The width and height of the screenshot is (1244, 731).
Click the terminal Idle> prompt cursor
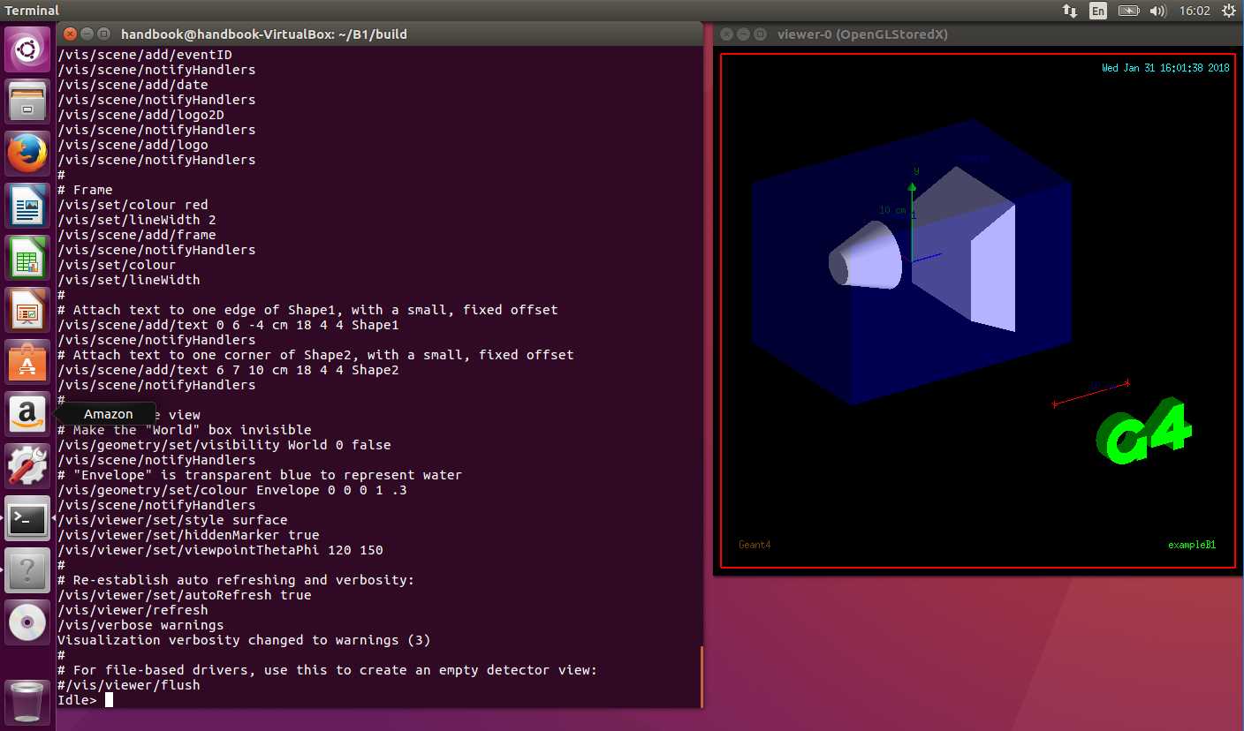109,700
